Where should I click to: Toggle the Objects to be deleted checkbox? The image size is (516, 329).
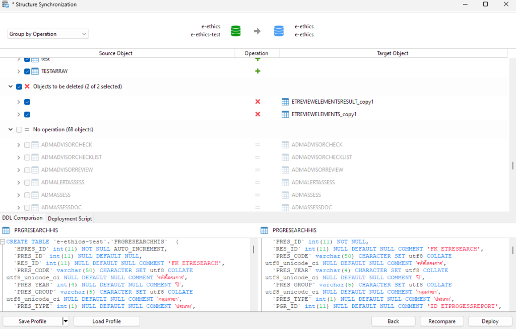click(19, 87)
